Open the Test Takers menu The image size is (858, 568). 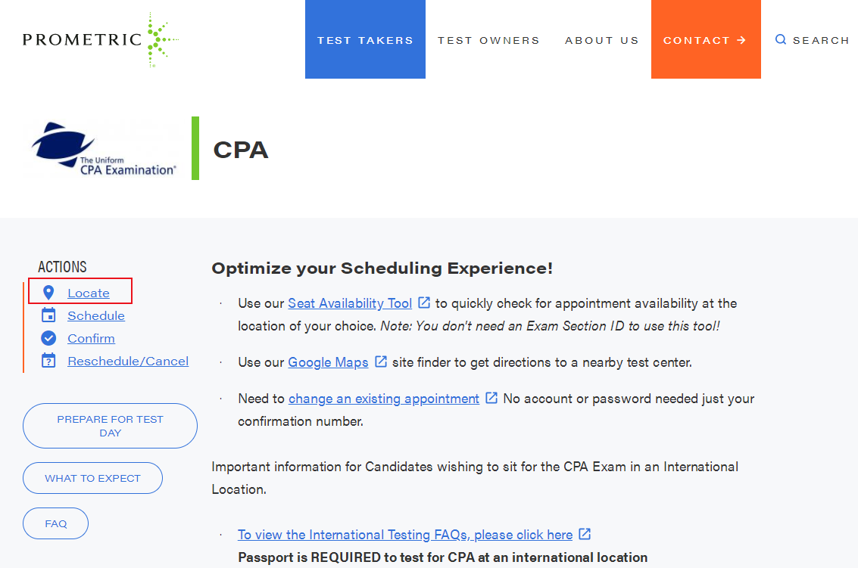click(365, 39)
